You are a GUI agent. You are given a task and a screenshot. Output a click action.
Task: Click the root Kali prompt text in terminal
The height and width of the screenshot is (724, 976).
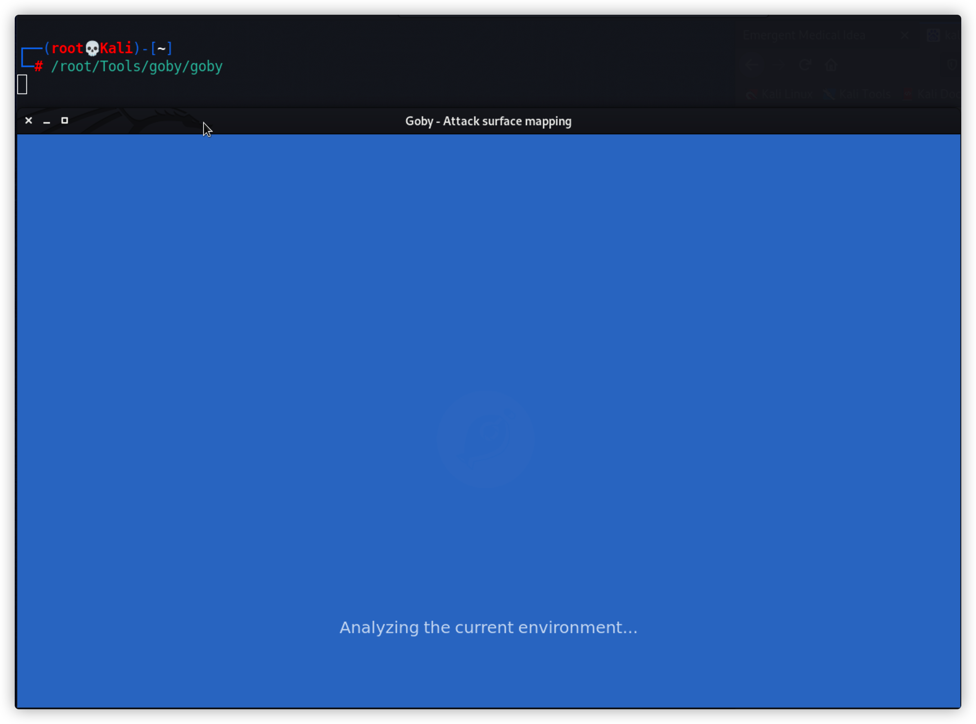tap(92, 48)
